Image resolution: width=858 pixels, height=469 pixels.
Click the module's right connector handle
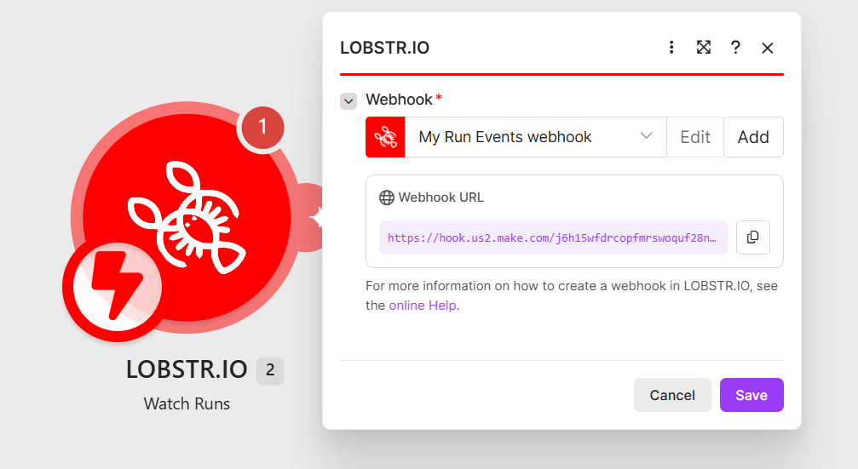311,218
